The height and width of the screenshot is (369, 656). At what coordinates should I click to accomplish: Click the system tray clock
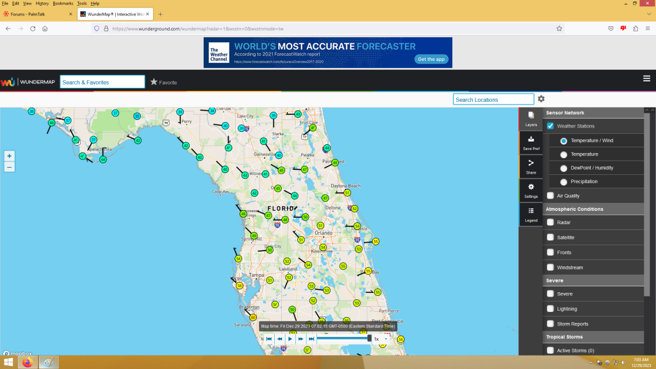[641, 363]
